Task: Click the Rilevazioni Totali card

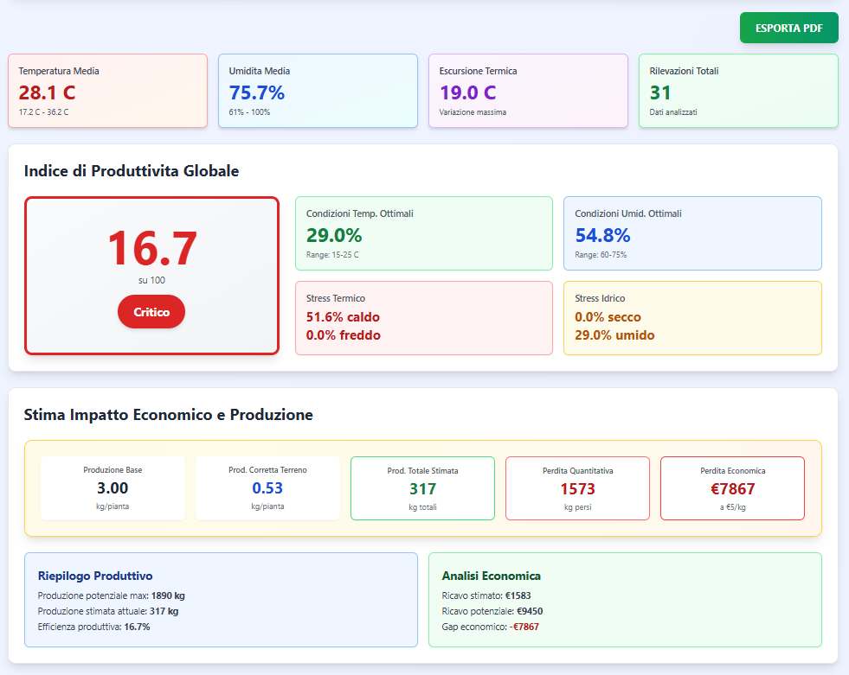Action: click(738, 91)
